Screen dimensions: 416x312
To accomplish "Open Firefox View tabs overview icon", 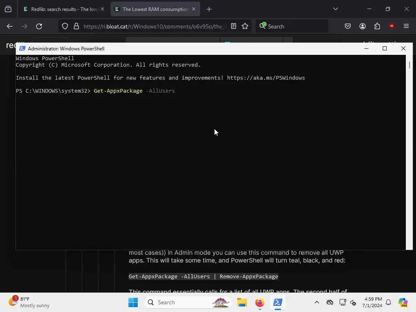I will [x=8, y=9].
